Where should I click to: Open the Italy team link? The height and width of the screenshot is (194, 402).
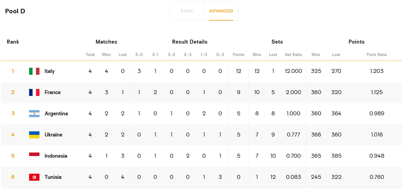click(x=49, y=71)
